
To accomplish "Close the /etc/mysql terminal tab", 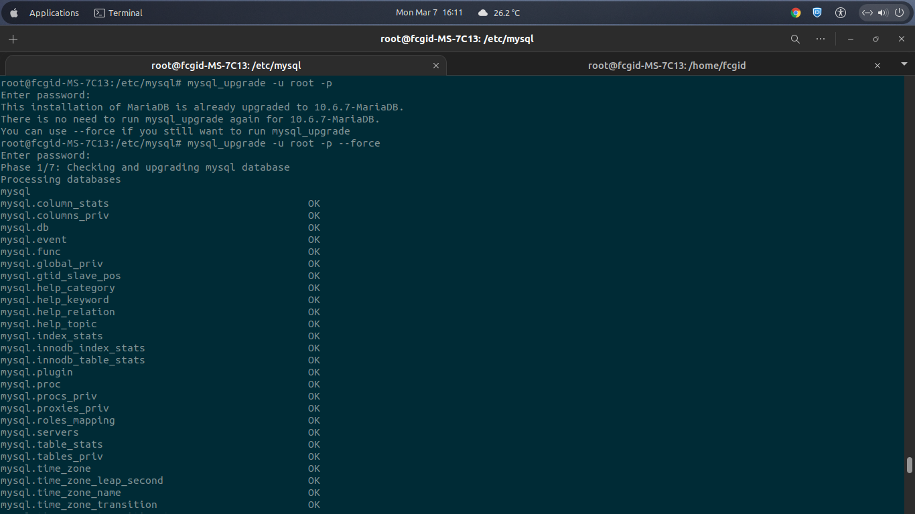I will (436, 66).
